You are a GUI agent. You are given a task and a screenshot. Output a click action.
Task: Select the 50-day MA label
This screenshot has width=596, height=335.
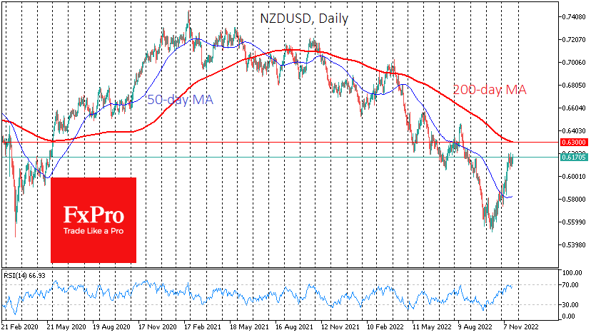click(x=181, y=100)
